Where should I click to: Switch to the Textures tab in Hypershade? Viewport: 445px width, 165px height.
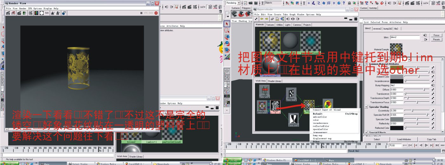point(270,25)
